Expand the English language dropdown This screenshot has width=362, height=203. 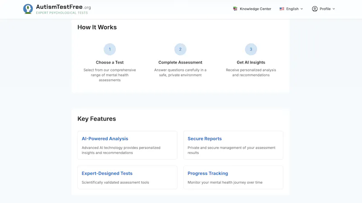pos(291,9)
